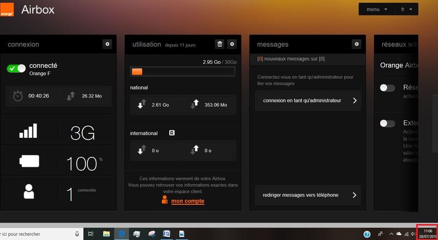The width and height of the screenshot is (438, 240).
Task: Click the data usage progress bar
Action: coord(183,72)
